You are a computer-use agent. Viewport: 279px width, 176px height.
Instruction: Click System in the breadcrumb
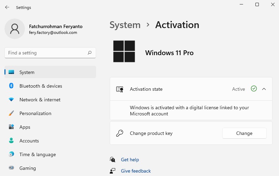(x=125, y=25)
